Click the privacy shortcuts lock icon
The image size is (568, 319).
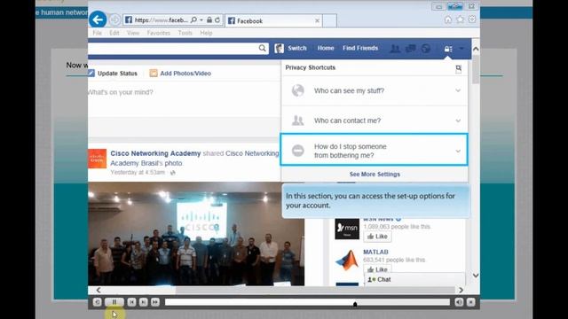click(448, 49)
